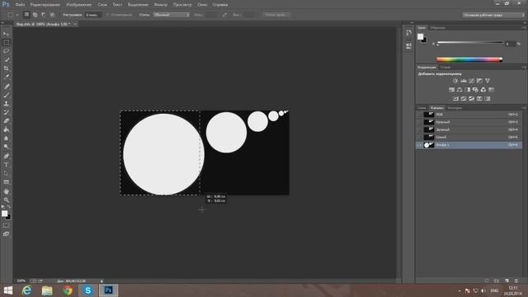Image resolution: width=528 pixels, height=297 pixels.
Task: Click Delete channel trash icon
Action: [516, 280]
